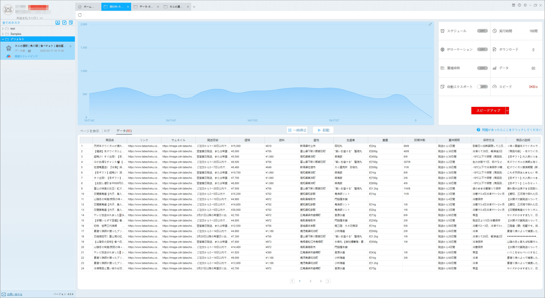The width and height of the screenshot is (545, 298).
Task: Switch to the カニの通... tab
Action: (175, 7)
